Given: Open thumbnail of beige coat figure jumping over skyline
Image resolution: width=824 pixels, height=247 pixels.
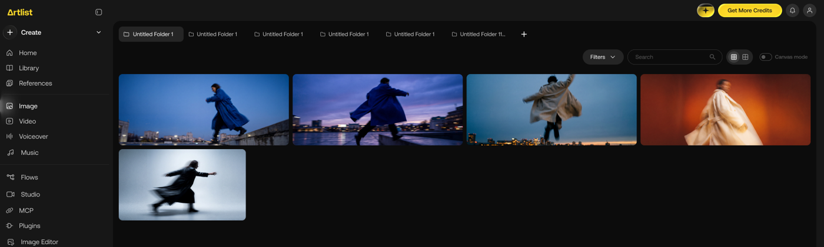Looking at the screenshot, I should 551,110.
